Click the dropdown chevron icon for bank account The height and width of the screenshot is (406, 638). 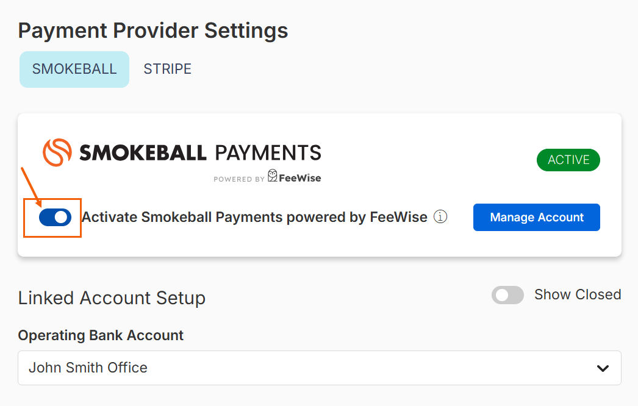tap(603, 368)
